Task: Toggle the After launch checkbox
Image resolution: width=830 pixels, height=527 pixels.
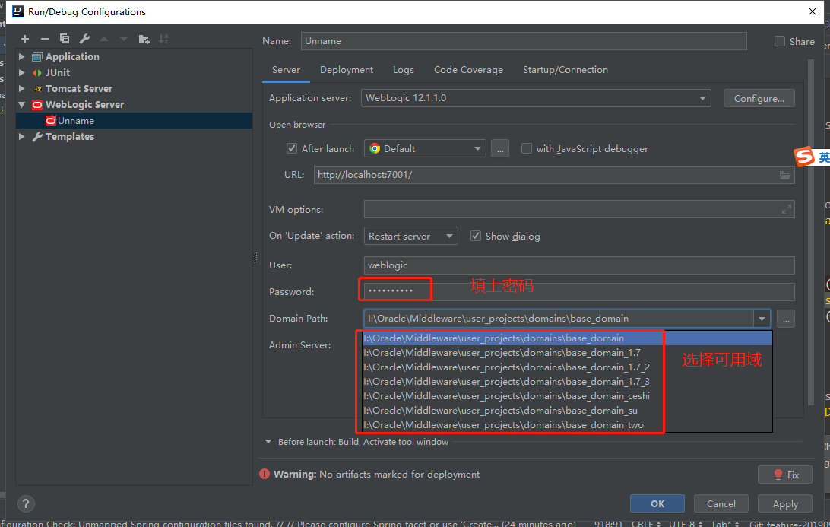Action: coord(292,148)
